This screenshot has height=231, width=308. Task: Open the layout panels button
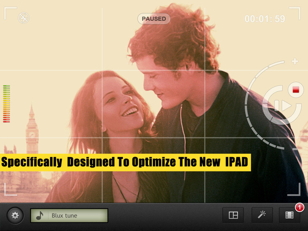click(x=233, y=215)
